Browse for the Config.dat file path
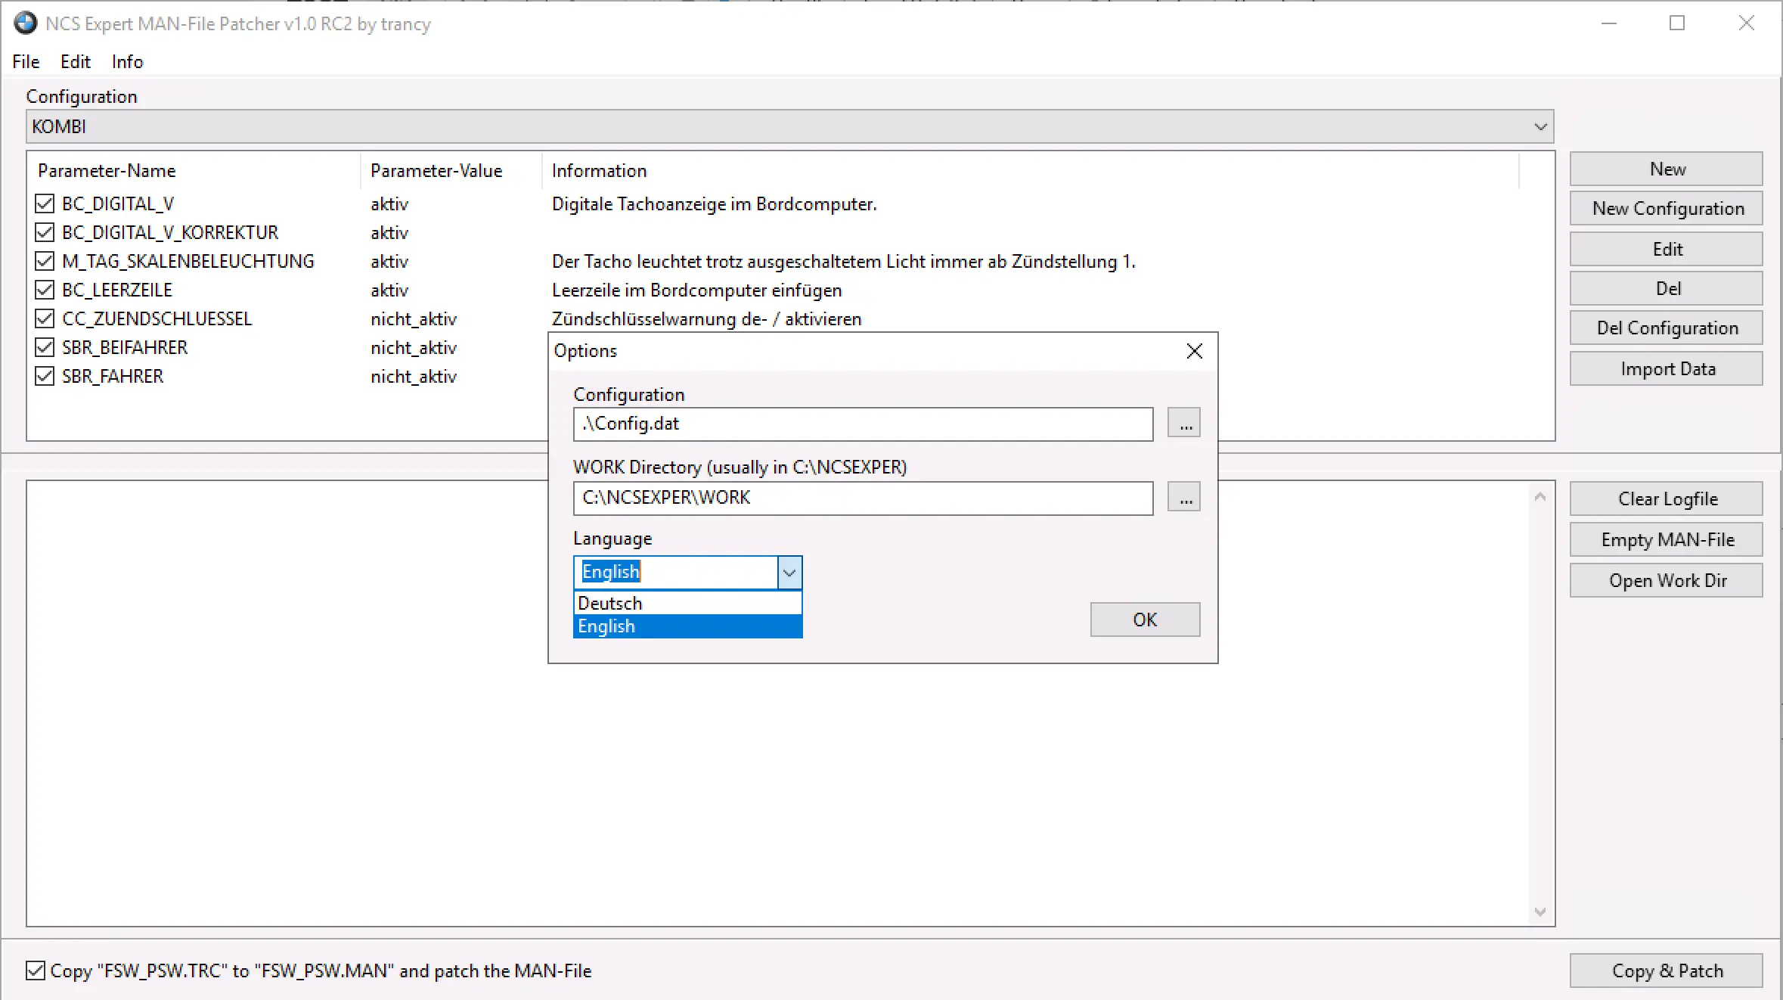This screenshot has height=1000, width=1783. 1183,424
